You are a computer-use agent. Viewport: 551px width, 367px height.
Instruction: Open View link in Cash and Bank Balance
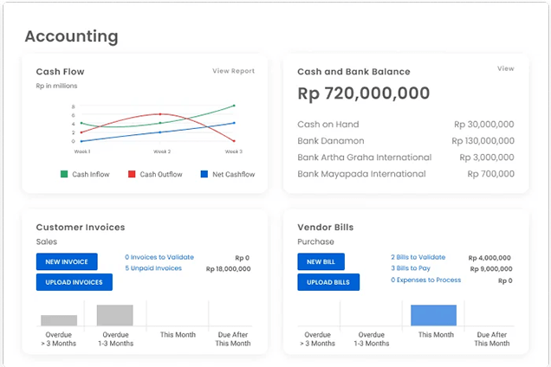point(505,68)
